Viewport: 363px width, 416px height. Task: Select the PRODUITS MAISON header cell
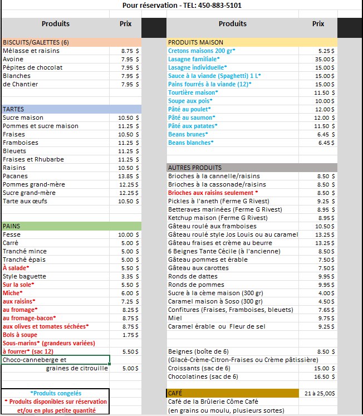click(252, 42)
